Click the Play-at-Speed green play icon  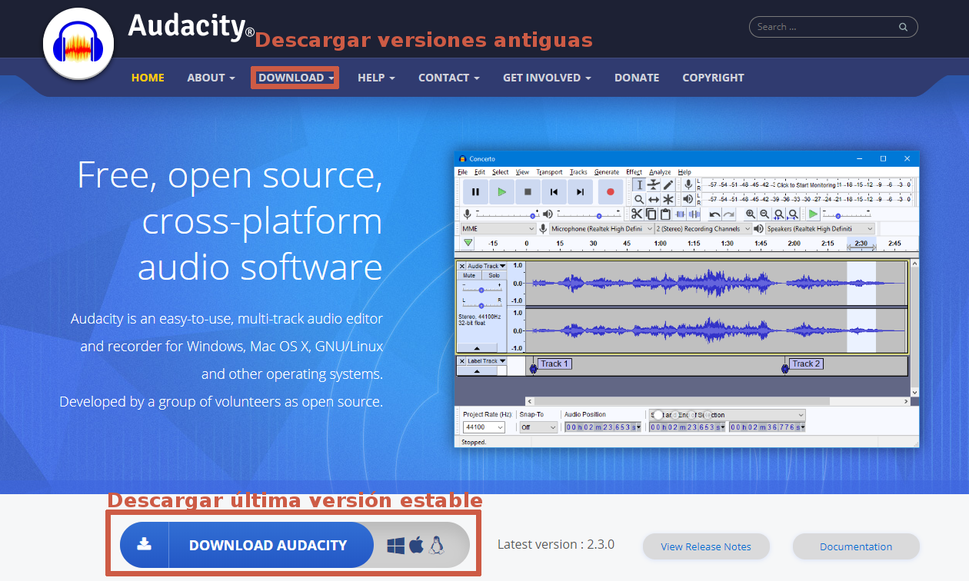pos(813,214)
